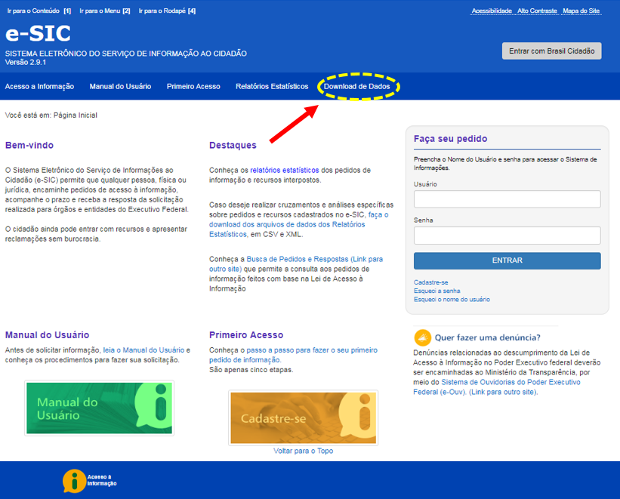Focus the Usuário input field
The height and width of the screenshot is (499, 620).
click(507, 199)
